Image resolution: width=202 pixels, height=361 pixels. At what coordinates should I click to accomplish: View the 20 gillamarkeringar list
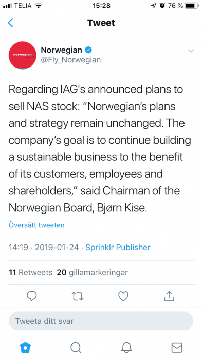[93, 272]
